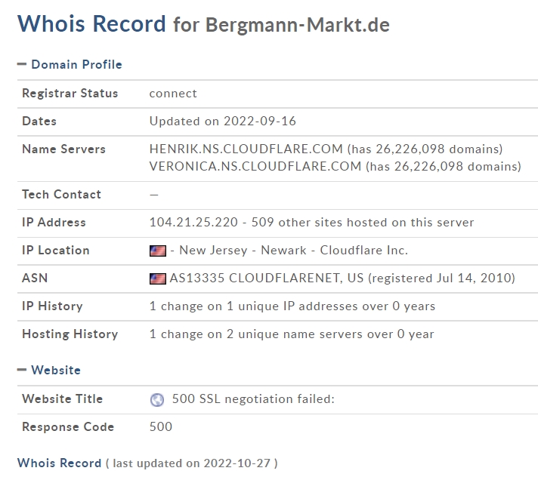The height and width of the screenshot is (477, 538).
Task: Click the minus icon before Website heading
Action: (22, 370)
